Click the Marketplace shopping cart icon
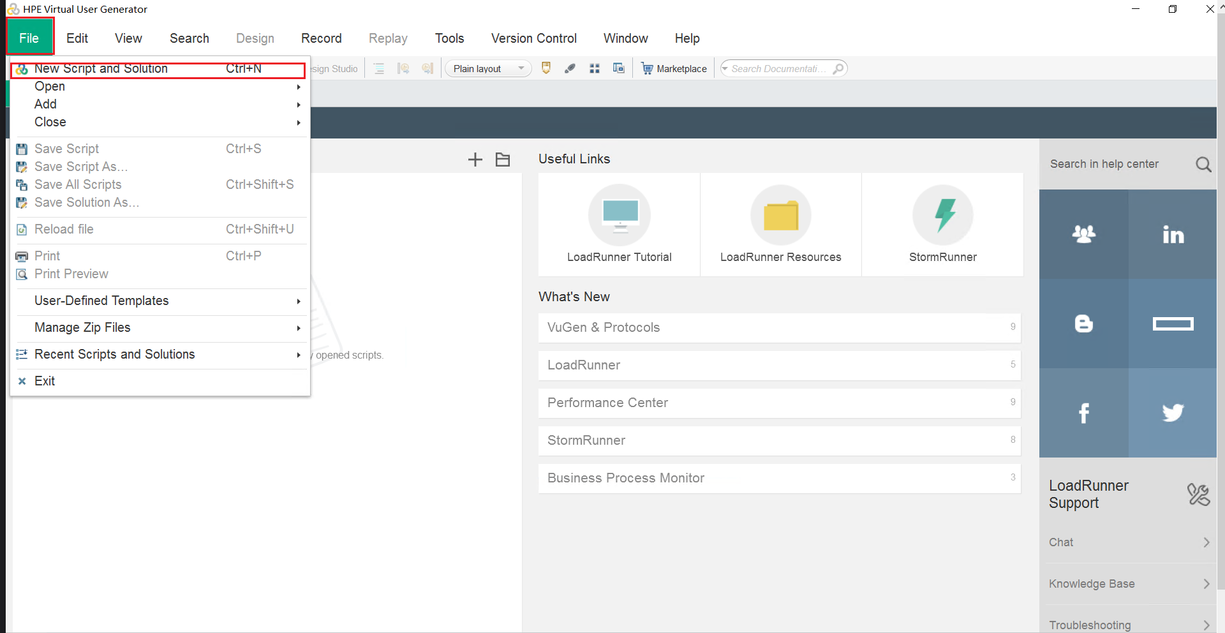Screen dimensions: 1225x633 pyautogui.click(x=647, y=68)
